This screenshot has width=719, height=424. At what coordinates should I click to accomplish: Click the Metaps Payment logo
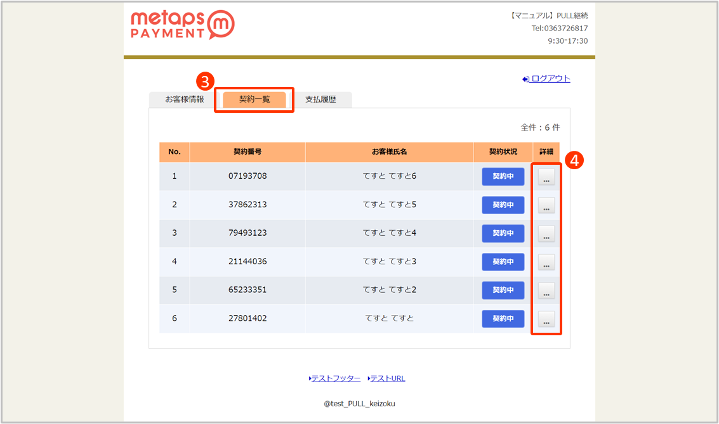pos(183,25)
